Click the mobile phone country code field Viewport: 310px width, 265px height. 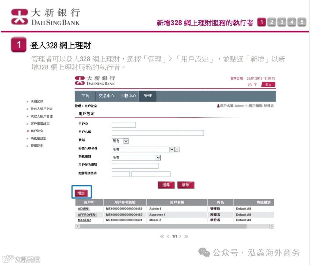pos(121,174)
